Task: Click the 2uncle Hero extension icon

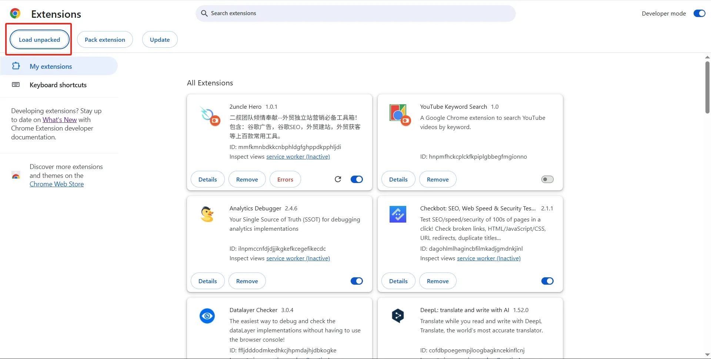Action: pyautogui.click(x=210, y=116)
